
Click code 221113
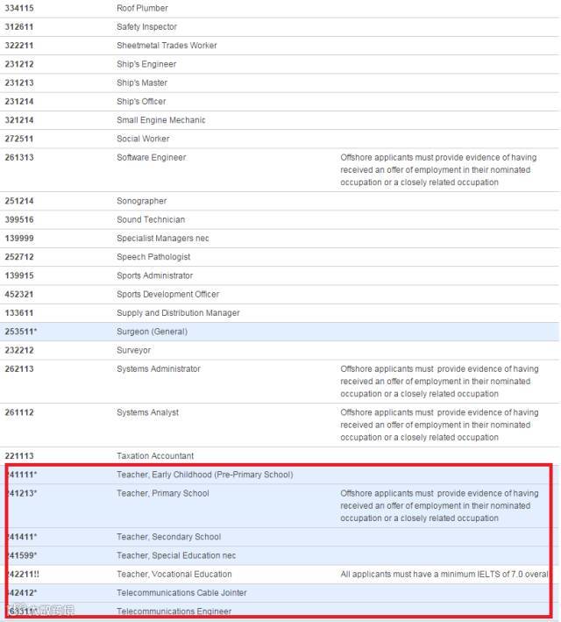[19, 456]
